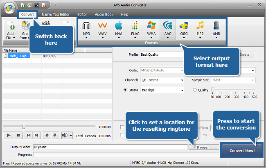The width and height of the screenshot is (266, 168).
Task: Move the selected file up
Action: coord(47,135)
